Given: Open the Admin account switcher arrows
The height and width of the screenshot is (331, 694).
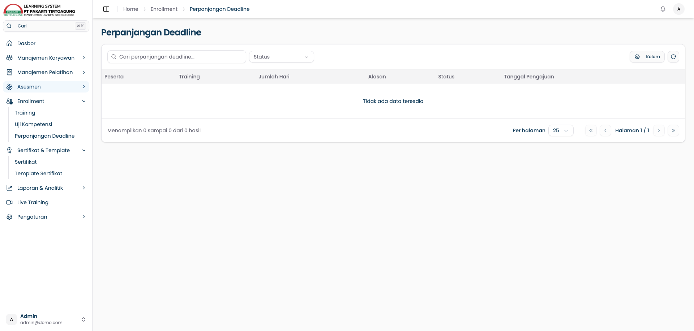Looking at the screenshot, I should [x=83, y=319].
